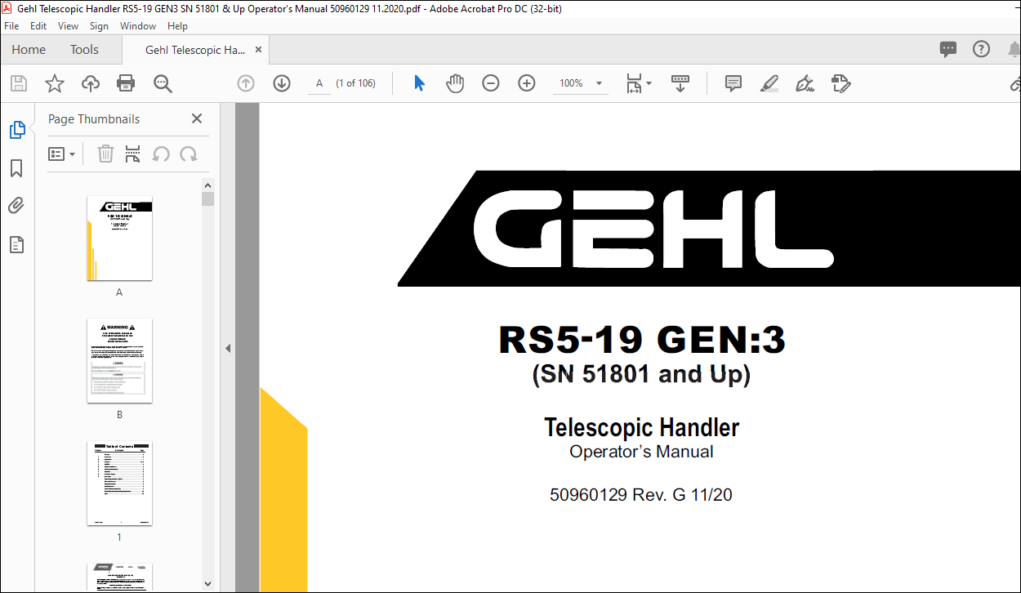
Task: Click the 100% zoom value field
Action: (572, 83)
